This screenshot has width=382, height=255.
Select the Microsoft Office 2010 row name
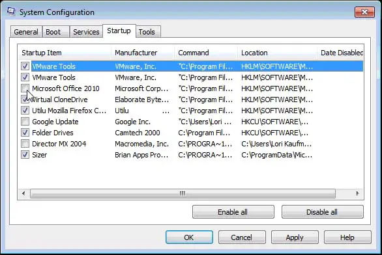[x=66, y=88]
